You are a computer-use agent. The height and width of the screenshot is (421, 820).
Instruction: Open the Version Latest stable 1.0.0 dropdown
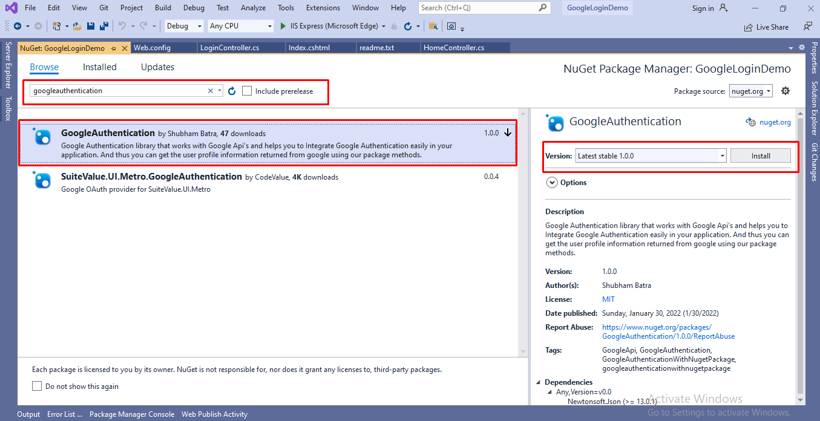tap(651, 155)
